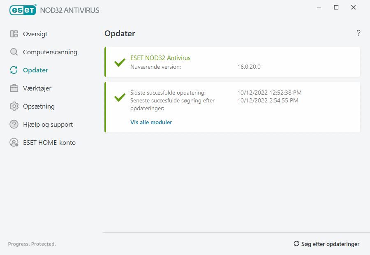
Task: Click the Computerscanning magnifier icon
Action: click(x=14, y=52)
